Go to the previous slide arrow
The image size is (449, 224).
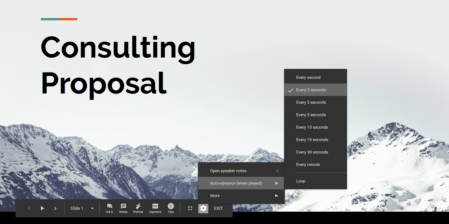[29, 208]
